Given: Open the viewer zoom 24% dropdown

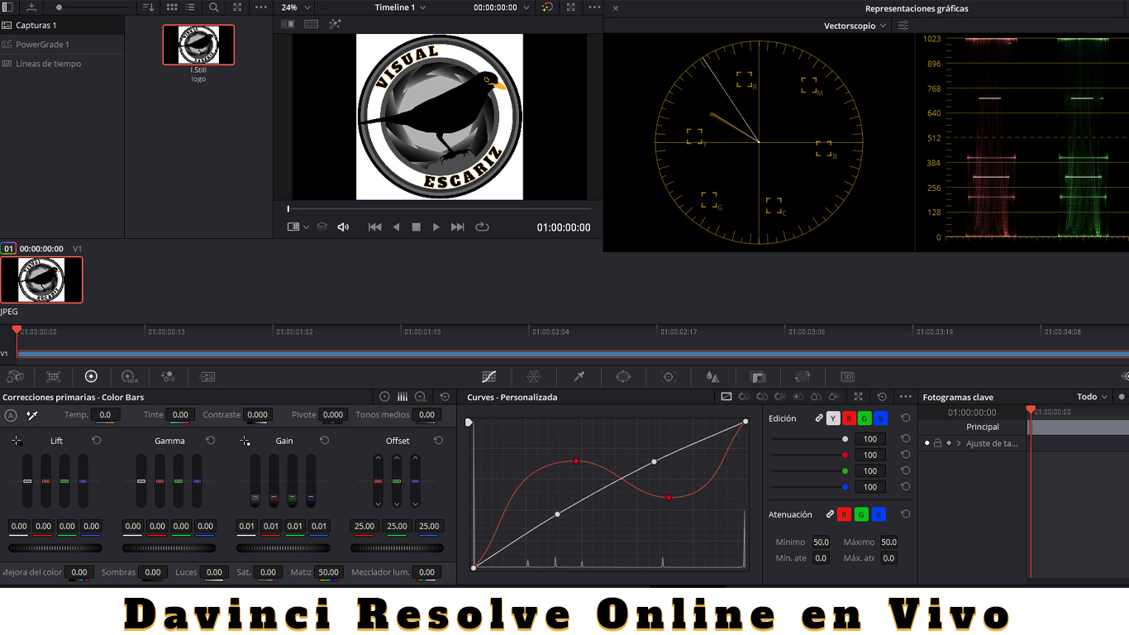Looking at the screenshot, I should pyautogui.click(x=296, y=7).
